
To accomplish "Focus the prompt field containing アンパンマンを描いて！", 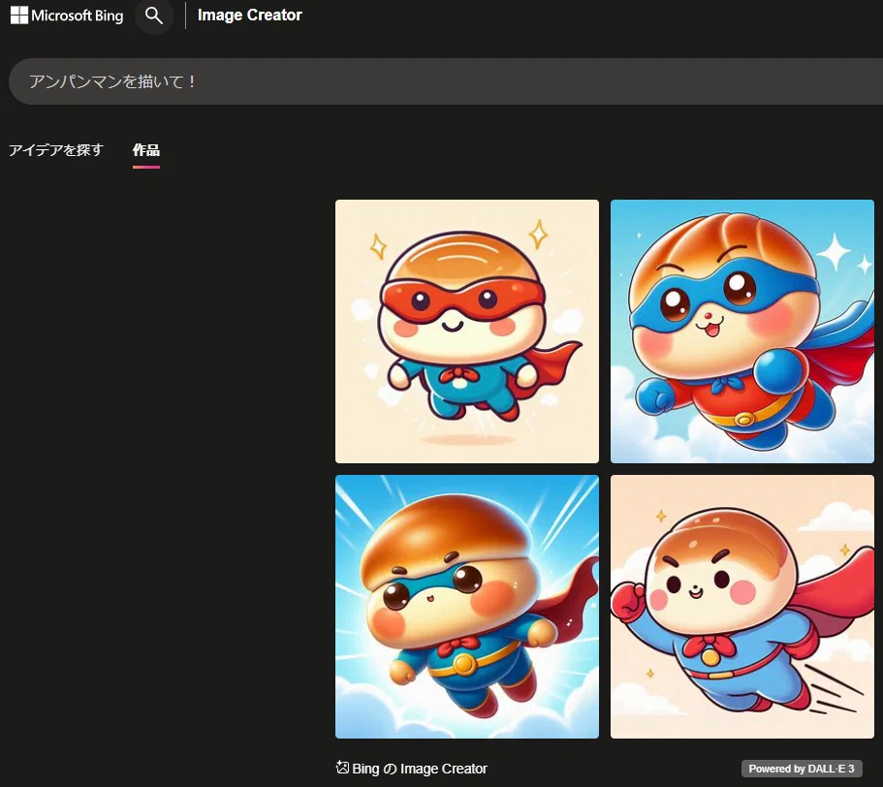I will (x=446, y=81).
